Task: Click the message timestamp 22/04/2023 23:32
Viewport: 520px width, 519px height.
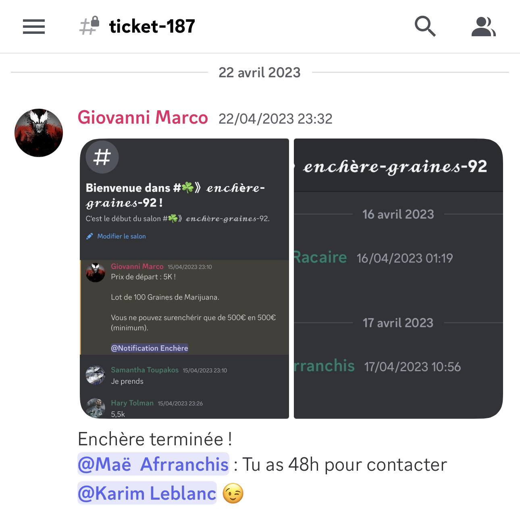Action: pos(275,119)
